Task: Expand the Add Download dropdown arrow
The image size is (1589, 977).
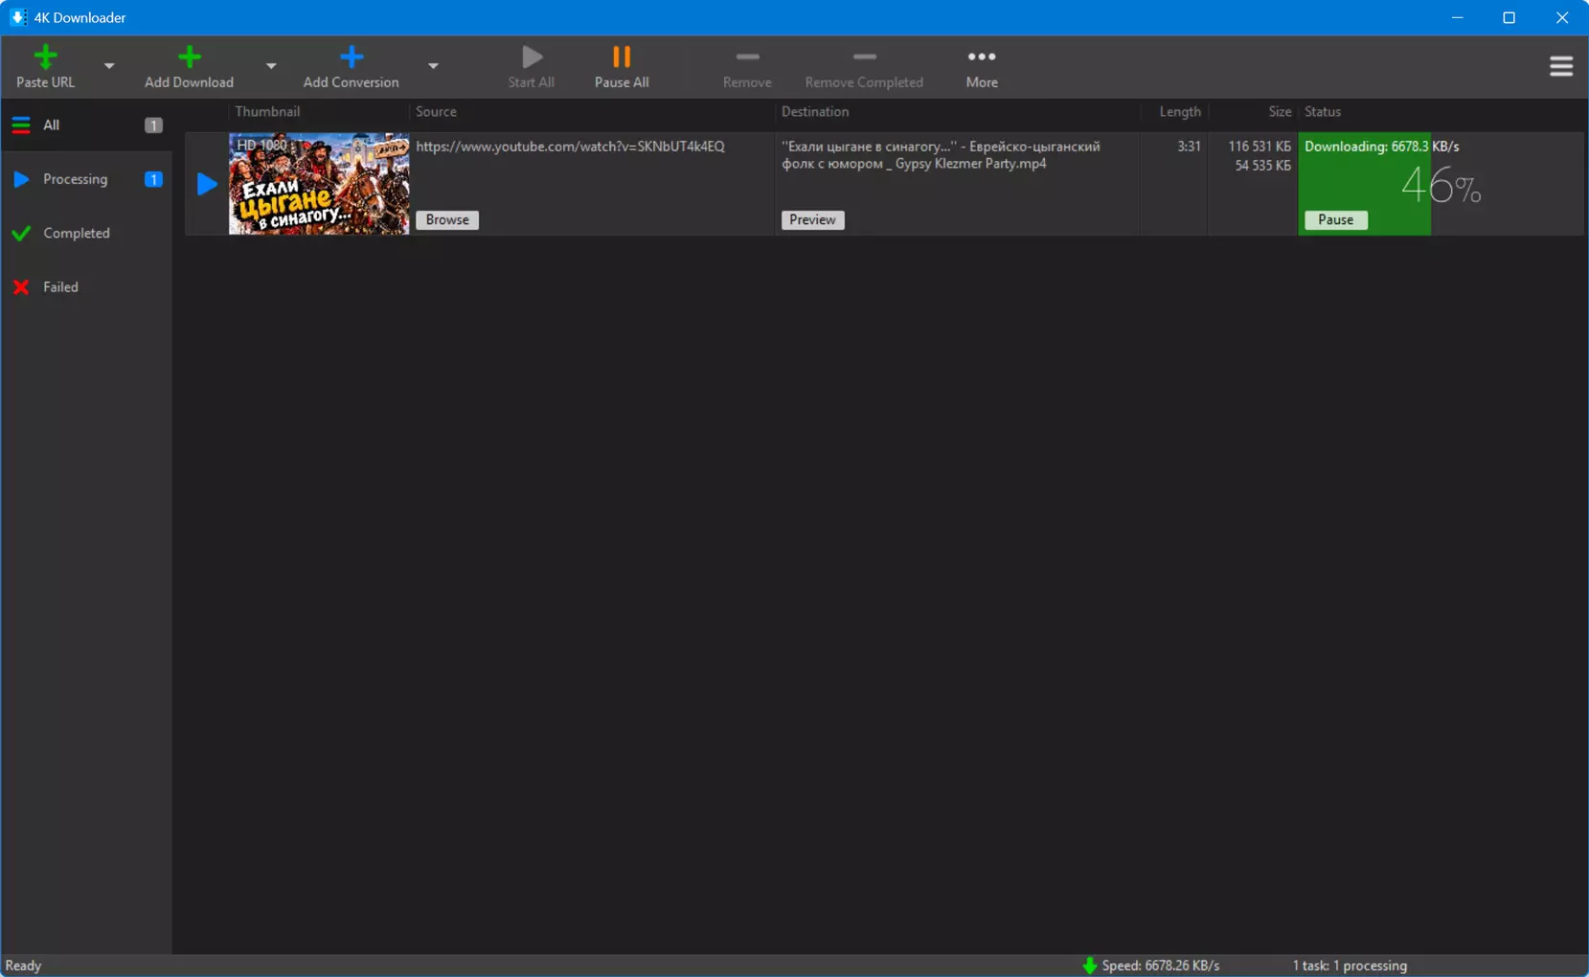Action: click(x=271, y=66)
